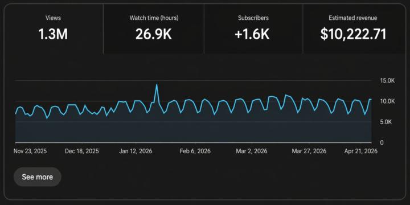Screen dimensions: 410x205
Task: Click the $10,222.71 revenue figure
Action: click(353, 34)
